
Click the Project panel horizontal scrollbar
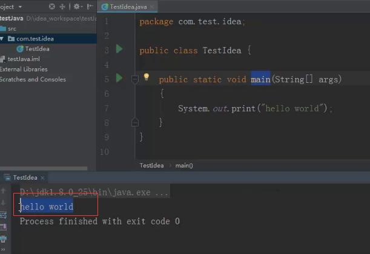point(44,168)
